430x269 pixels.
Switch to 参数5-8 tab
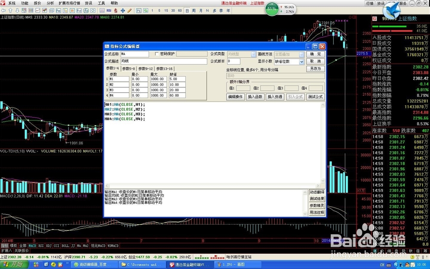[129, 68]
